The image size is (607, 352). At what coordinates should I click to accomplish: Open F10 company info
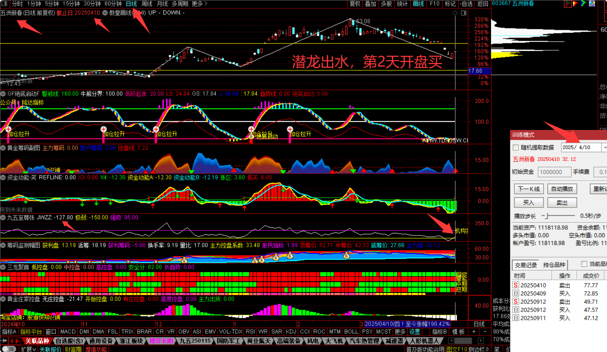point(435,4)
